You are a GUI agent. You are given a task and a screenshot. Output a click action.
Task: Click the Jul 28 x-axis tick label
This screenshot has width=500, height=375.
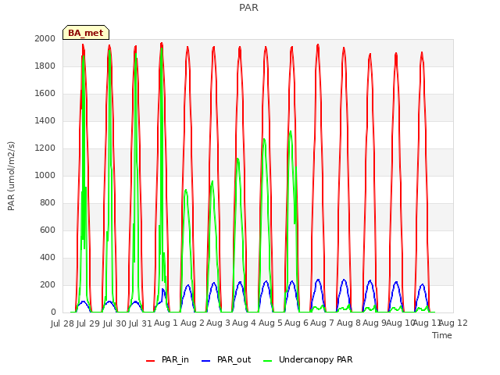[62, 323]
